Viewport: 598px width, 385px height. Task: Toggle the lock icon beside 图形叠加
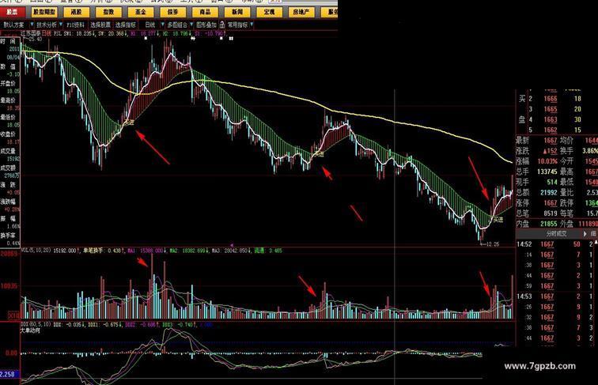[222, 25]
